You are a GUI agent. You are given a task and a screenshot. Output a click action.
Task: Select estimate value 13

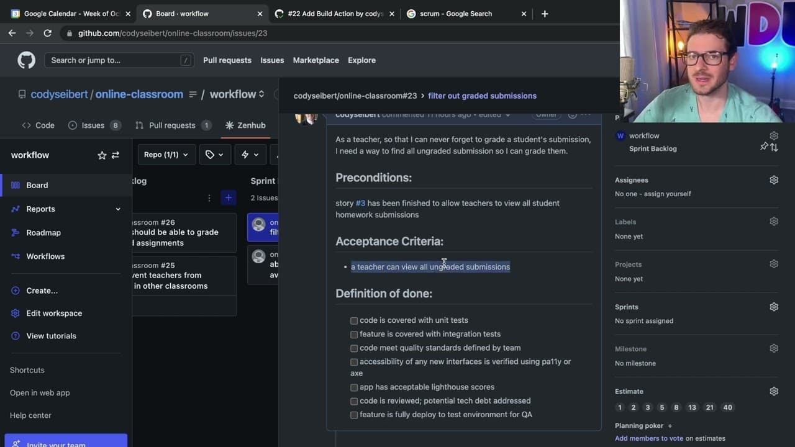692,407
